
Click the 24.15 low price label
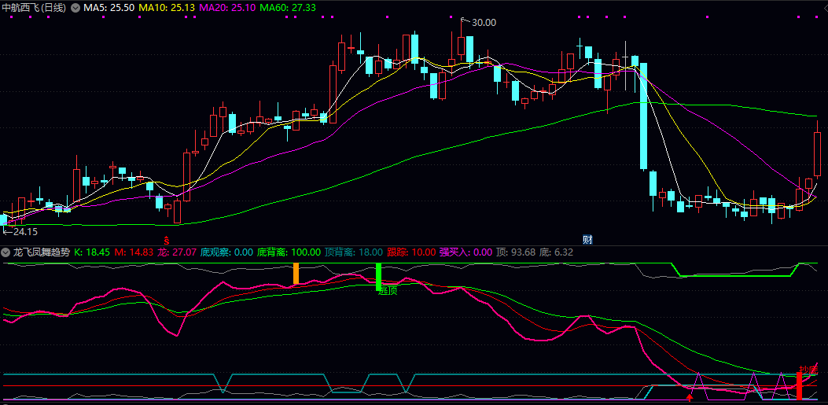(x=24, y=231)
